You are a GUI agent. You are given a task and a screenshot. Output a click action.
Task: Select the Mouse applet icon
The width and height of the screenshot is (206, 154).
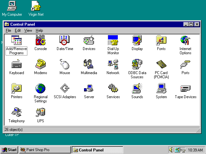(x=65, y=64)
